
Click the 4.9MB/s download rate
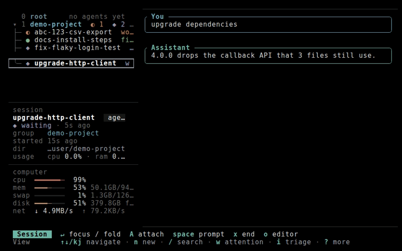click(x=58, y=211)
